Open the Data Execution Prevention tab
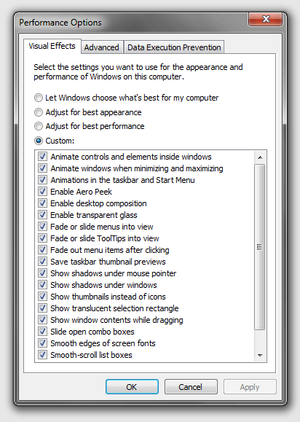Viewport: 300px width, 422px height. [174, 47]
